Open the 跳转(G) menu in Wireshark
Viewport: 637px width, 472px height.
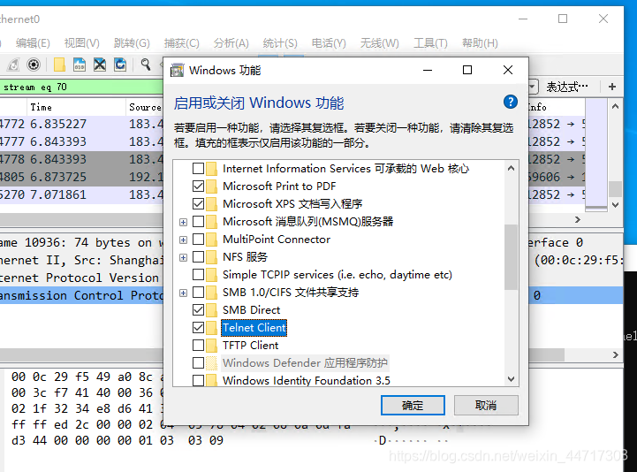[x=132, y=43]
